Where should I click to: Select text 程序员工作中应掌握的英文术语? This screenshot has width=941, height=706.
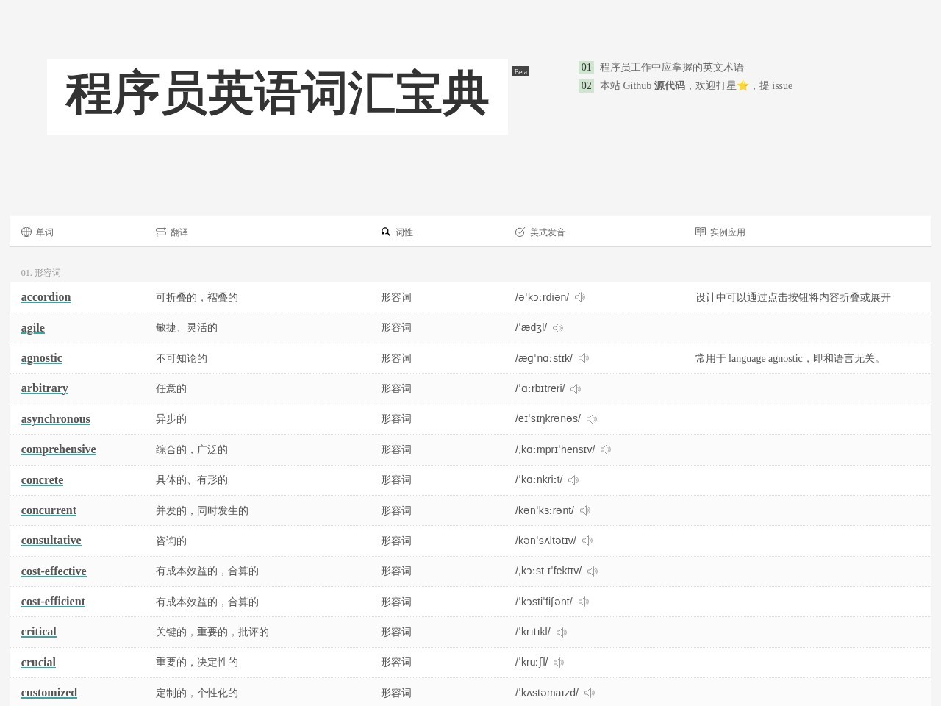click(x=672, y=67)
